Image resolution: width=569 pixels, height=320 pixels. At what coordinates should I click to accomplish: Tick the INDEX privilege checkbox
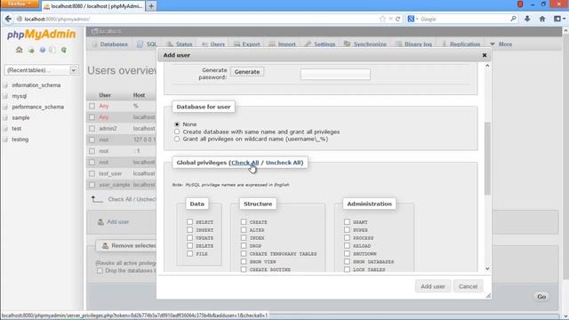coord(244,237)
